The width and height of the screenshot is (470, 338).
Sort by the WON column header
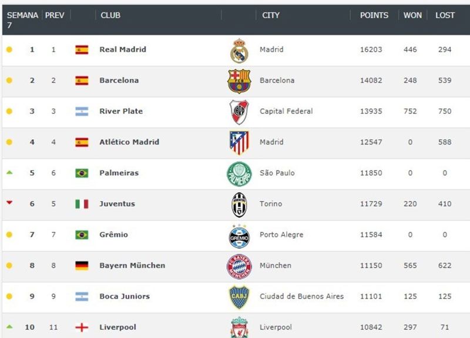pyautogui.click(x=412, y=15)
